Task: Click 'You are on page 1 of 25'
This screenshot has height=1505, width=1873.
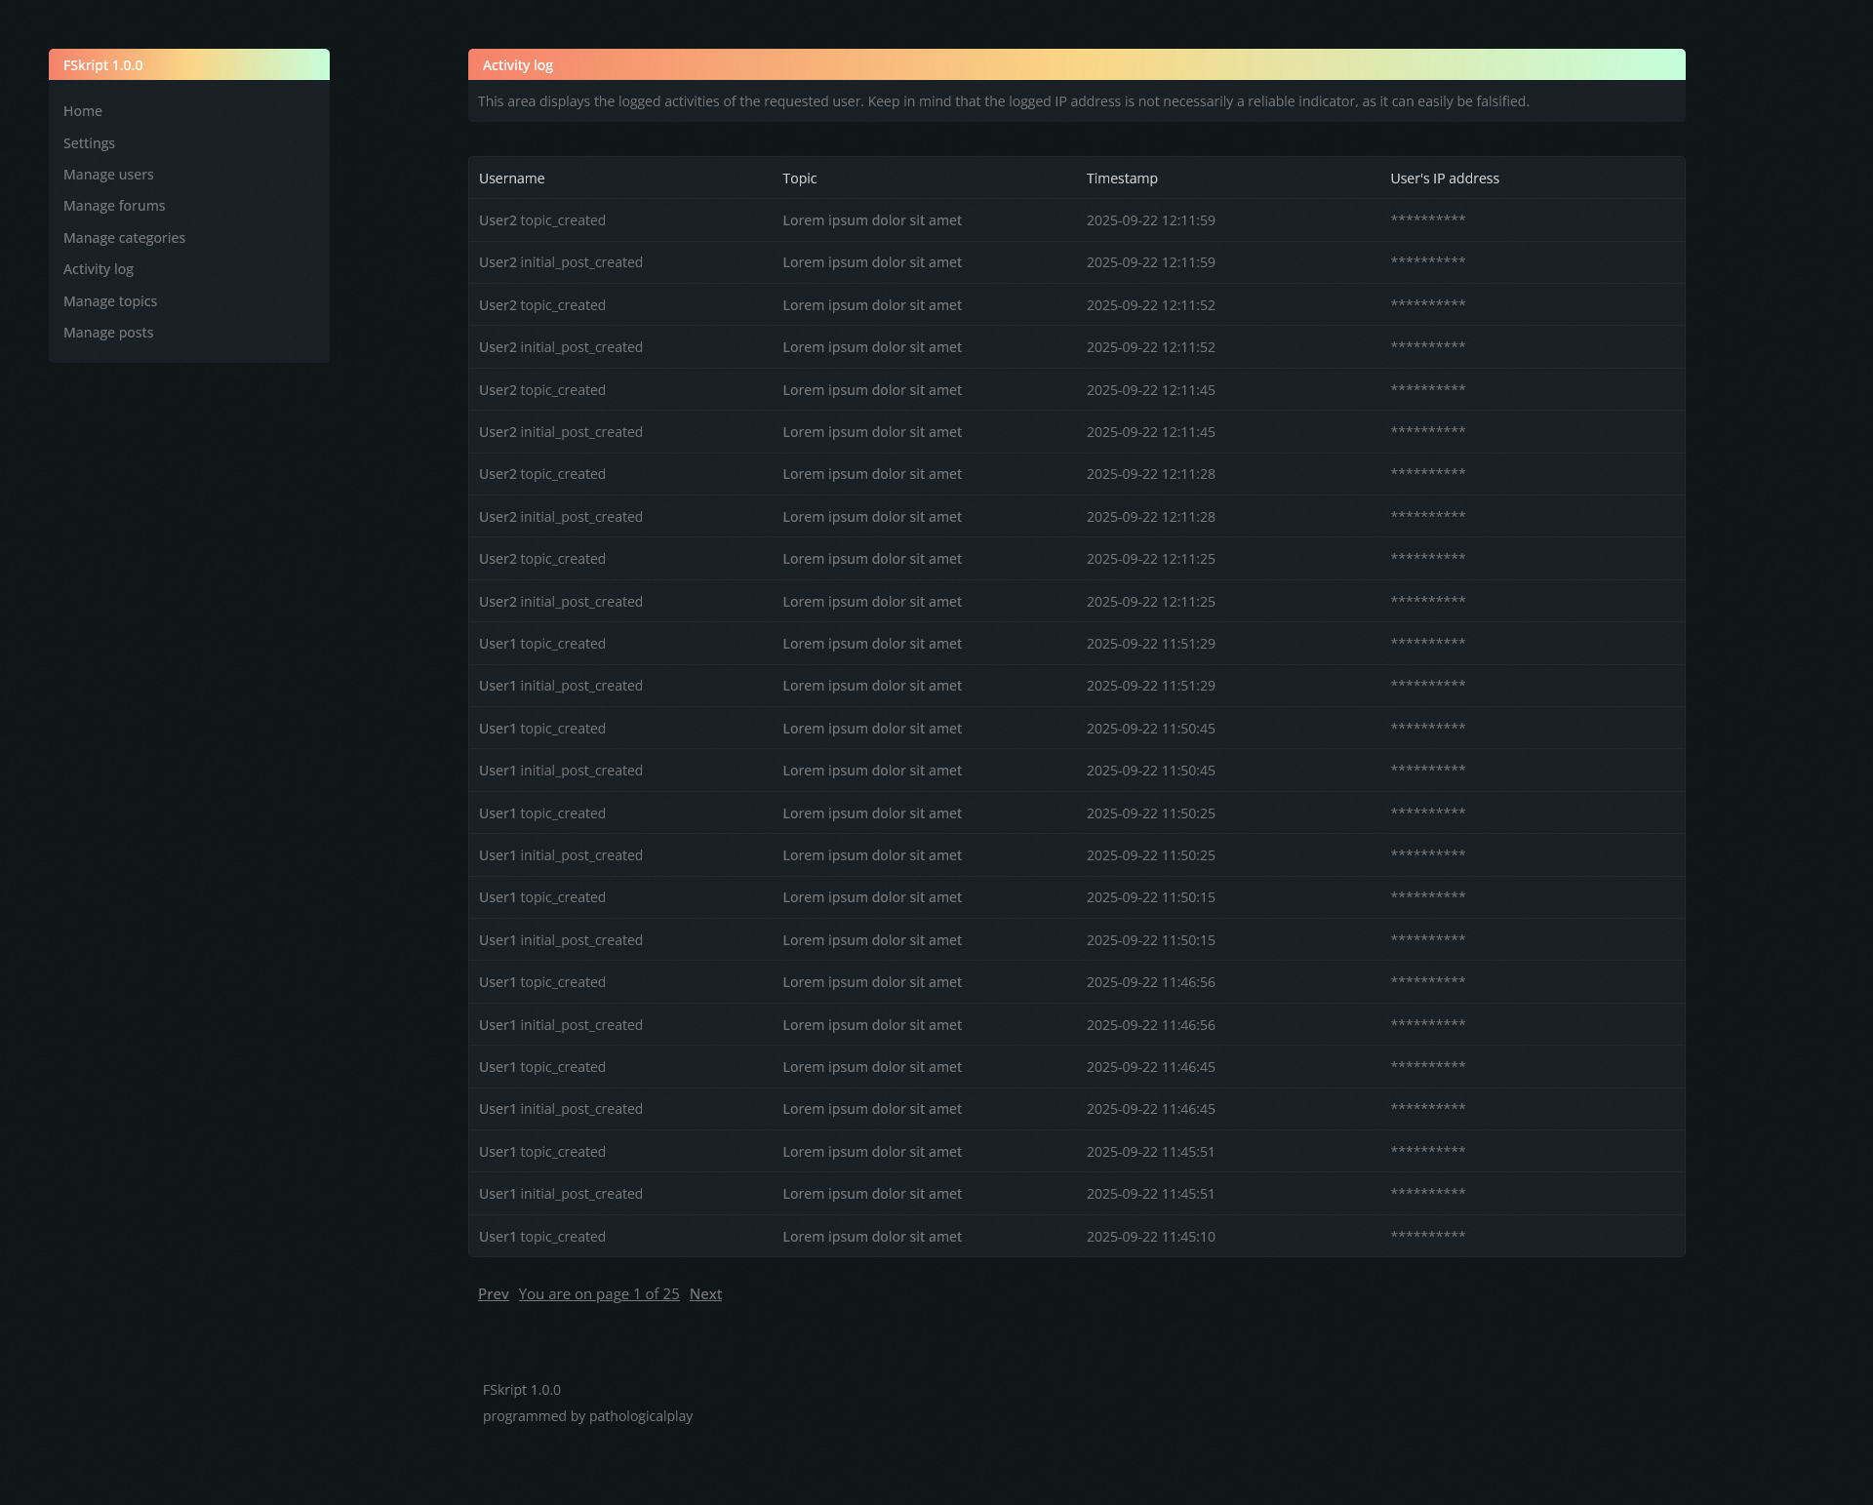Action: pyautogui.click(x=598, y=1294)
